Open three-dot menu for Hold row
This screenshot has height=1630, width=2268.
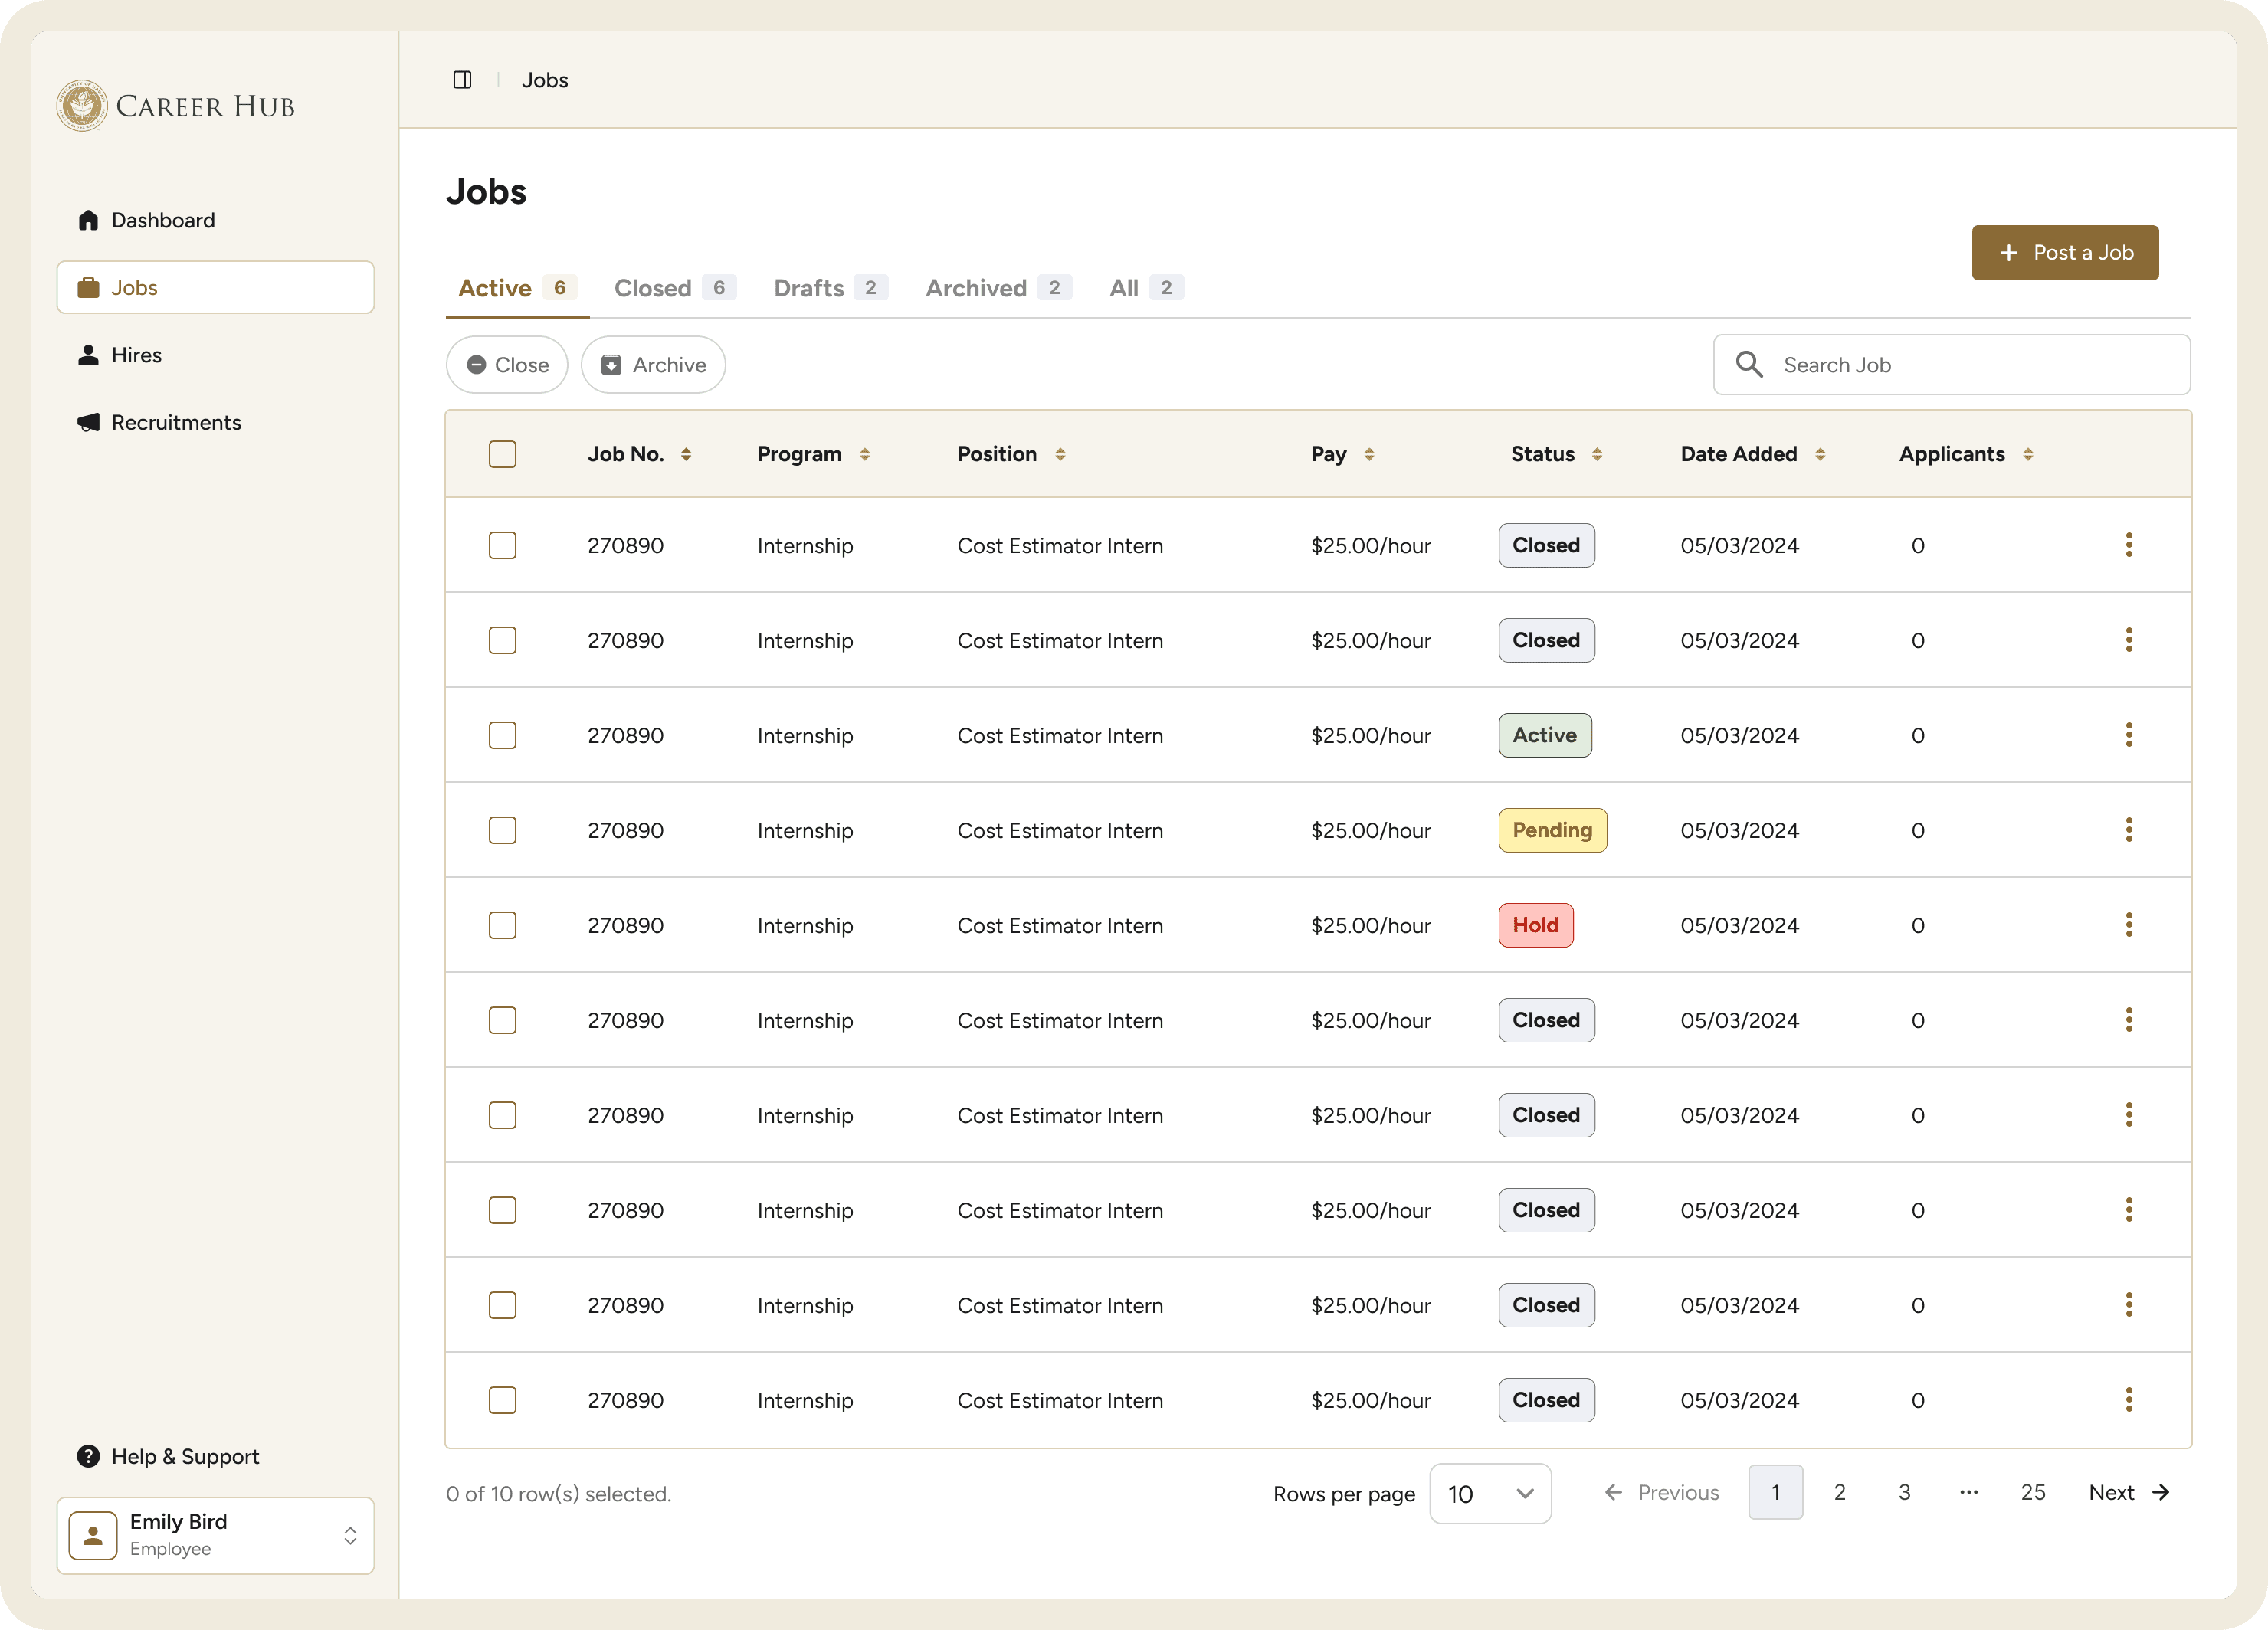pos(2128,925)
